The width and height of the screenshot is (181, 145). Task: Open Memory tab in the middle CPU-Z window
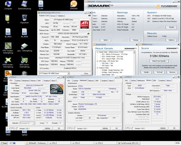tap(91, 81)
